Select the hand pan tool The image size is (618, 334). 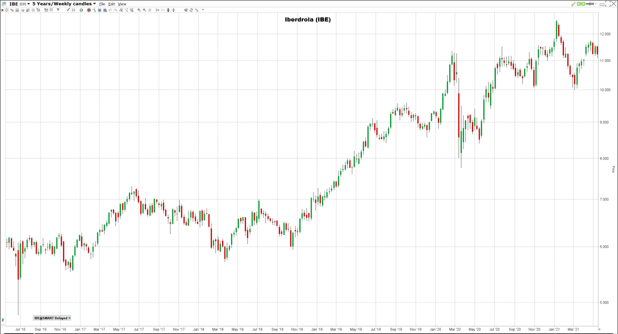12,10
